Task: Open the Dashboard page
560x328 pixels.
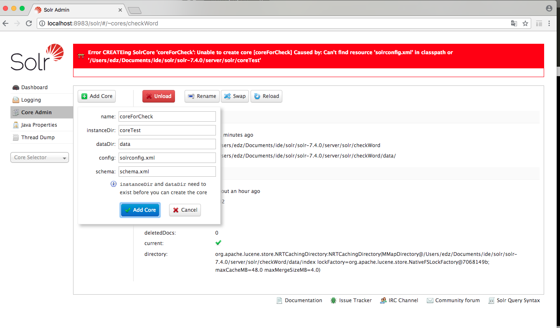Action: pos(34,88)
